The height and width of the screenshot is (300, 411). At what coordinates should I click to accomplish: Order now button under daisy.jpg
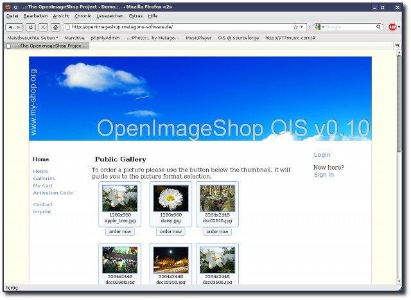171,231
